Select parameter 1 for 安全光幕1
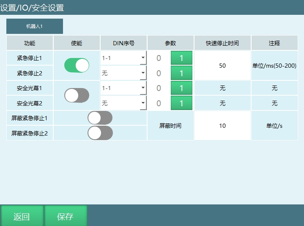Image resolution: width=304 pixels, height=226 pixels. 181,88
